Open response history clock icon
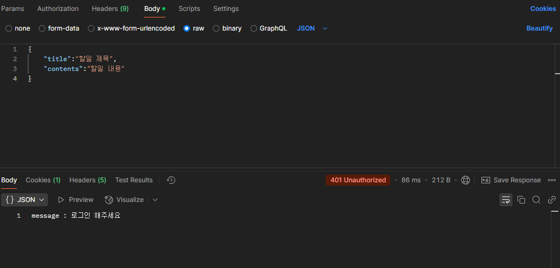Viewport: 560px width, 268px height. (171, 180)
